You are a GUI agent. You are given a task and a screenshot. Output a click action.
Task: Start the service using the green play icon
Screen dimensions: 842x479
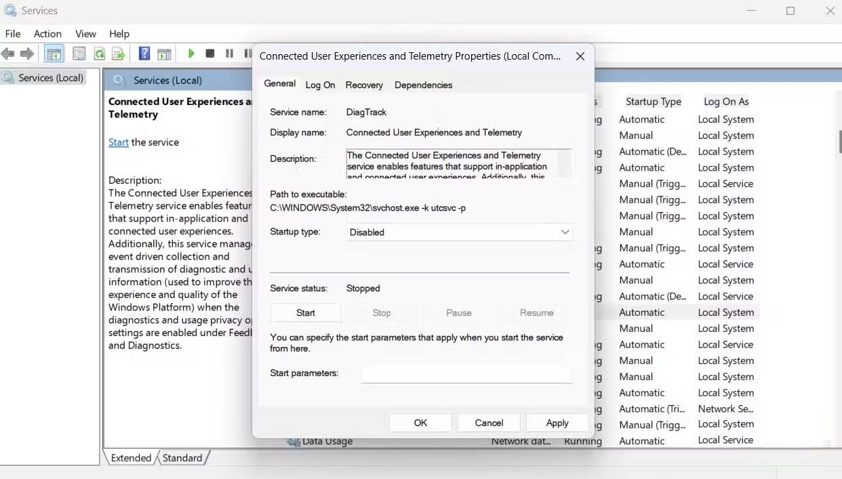(192, 53)
